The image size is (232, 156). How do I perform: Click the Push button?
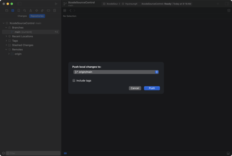pyautogui.click(x=152, y=88)
